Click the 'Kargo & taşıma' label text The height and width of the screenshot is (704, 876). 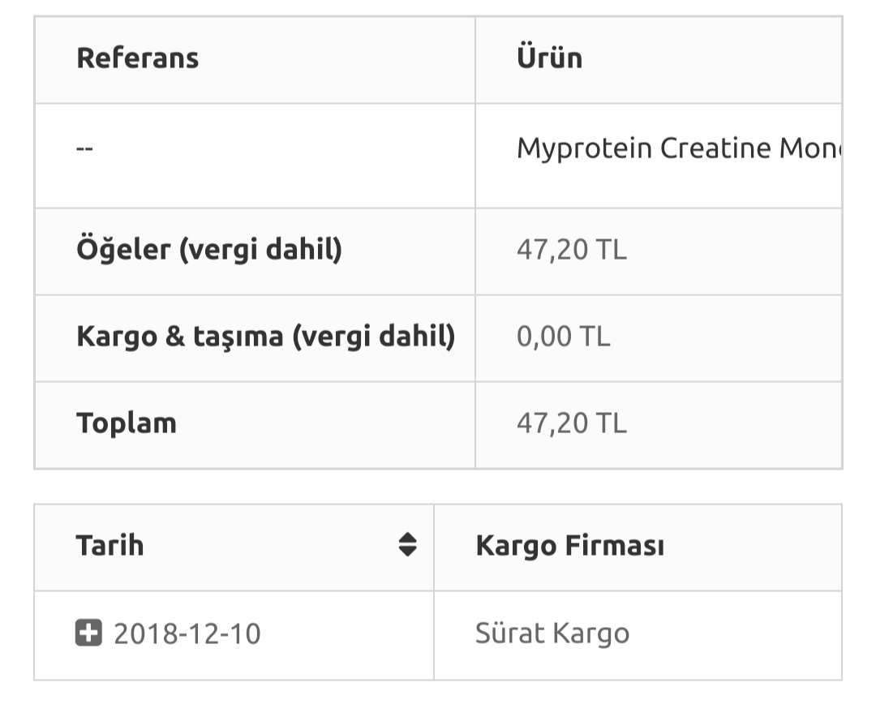(x=180, y=337)
